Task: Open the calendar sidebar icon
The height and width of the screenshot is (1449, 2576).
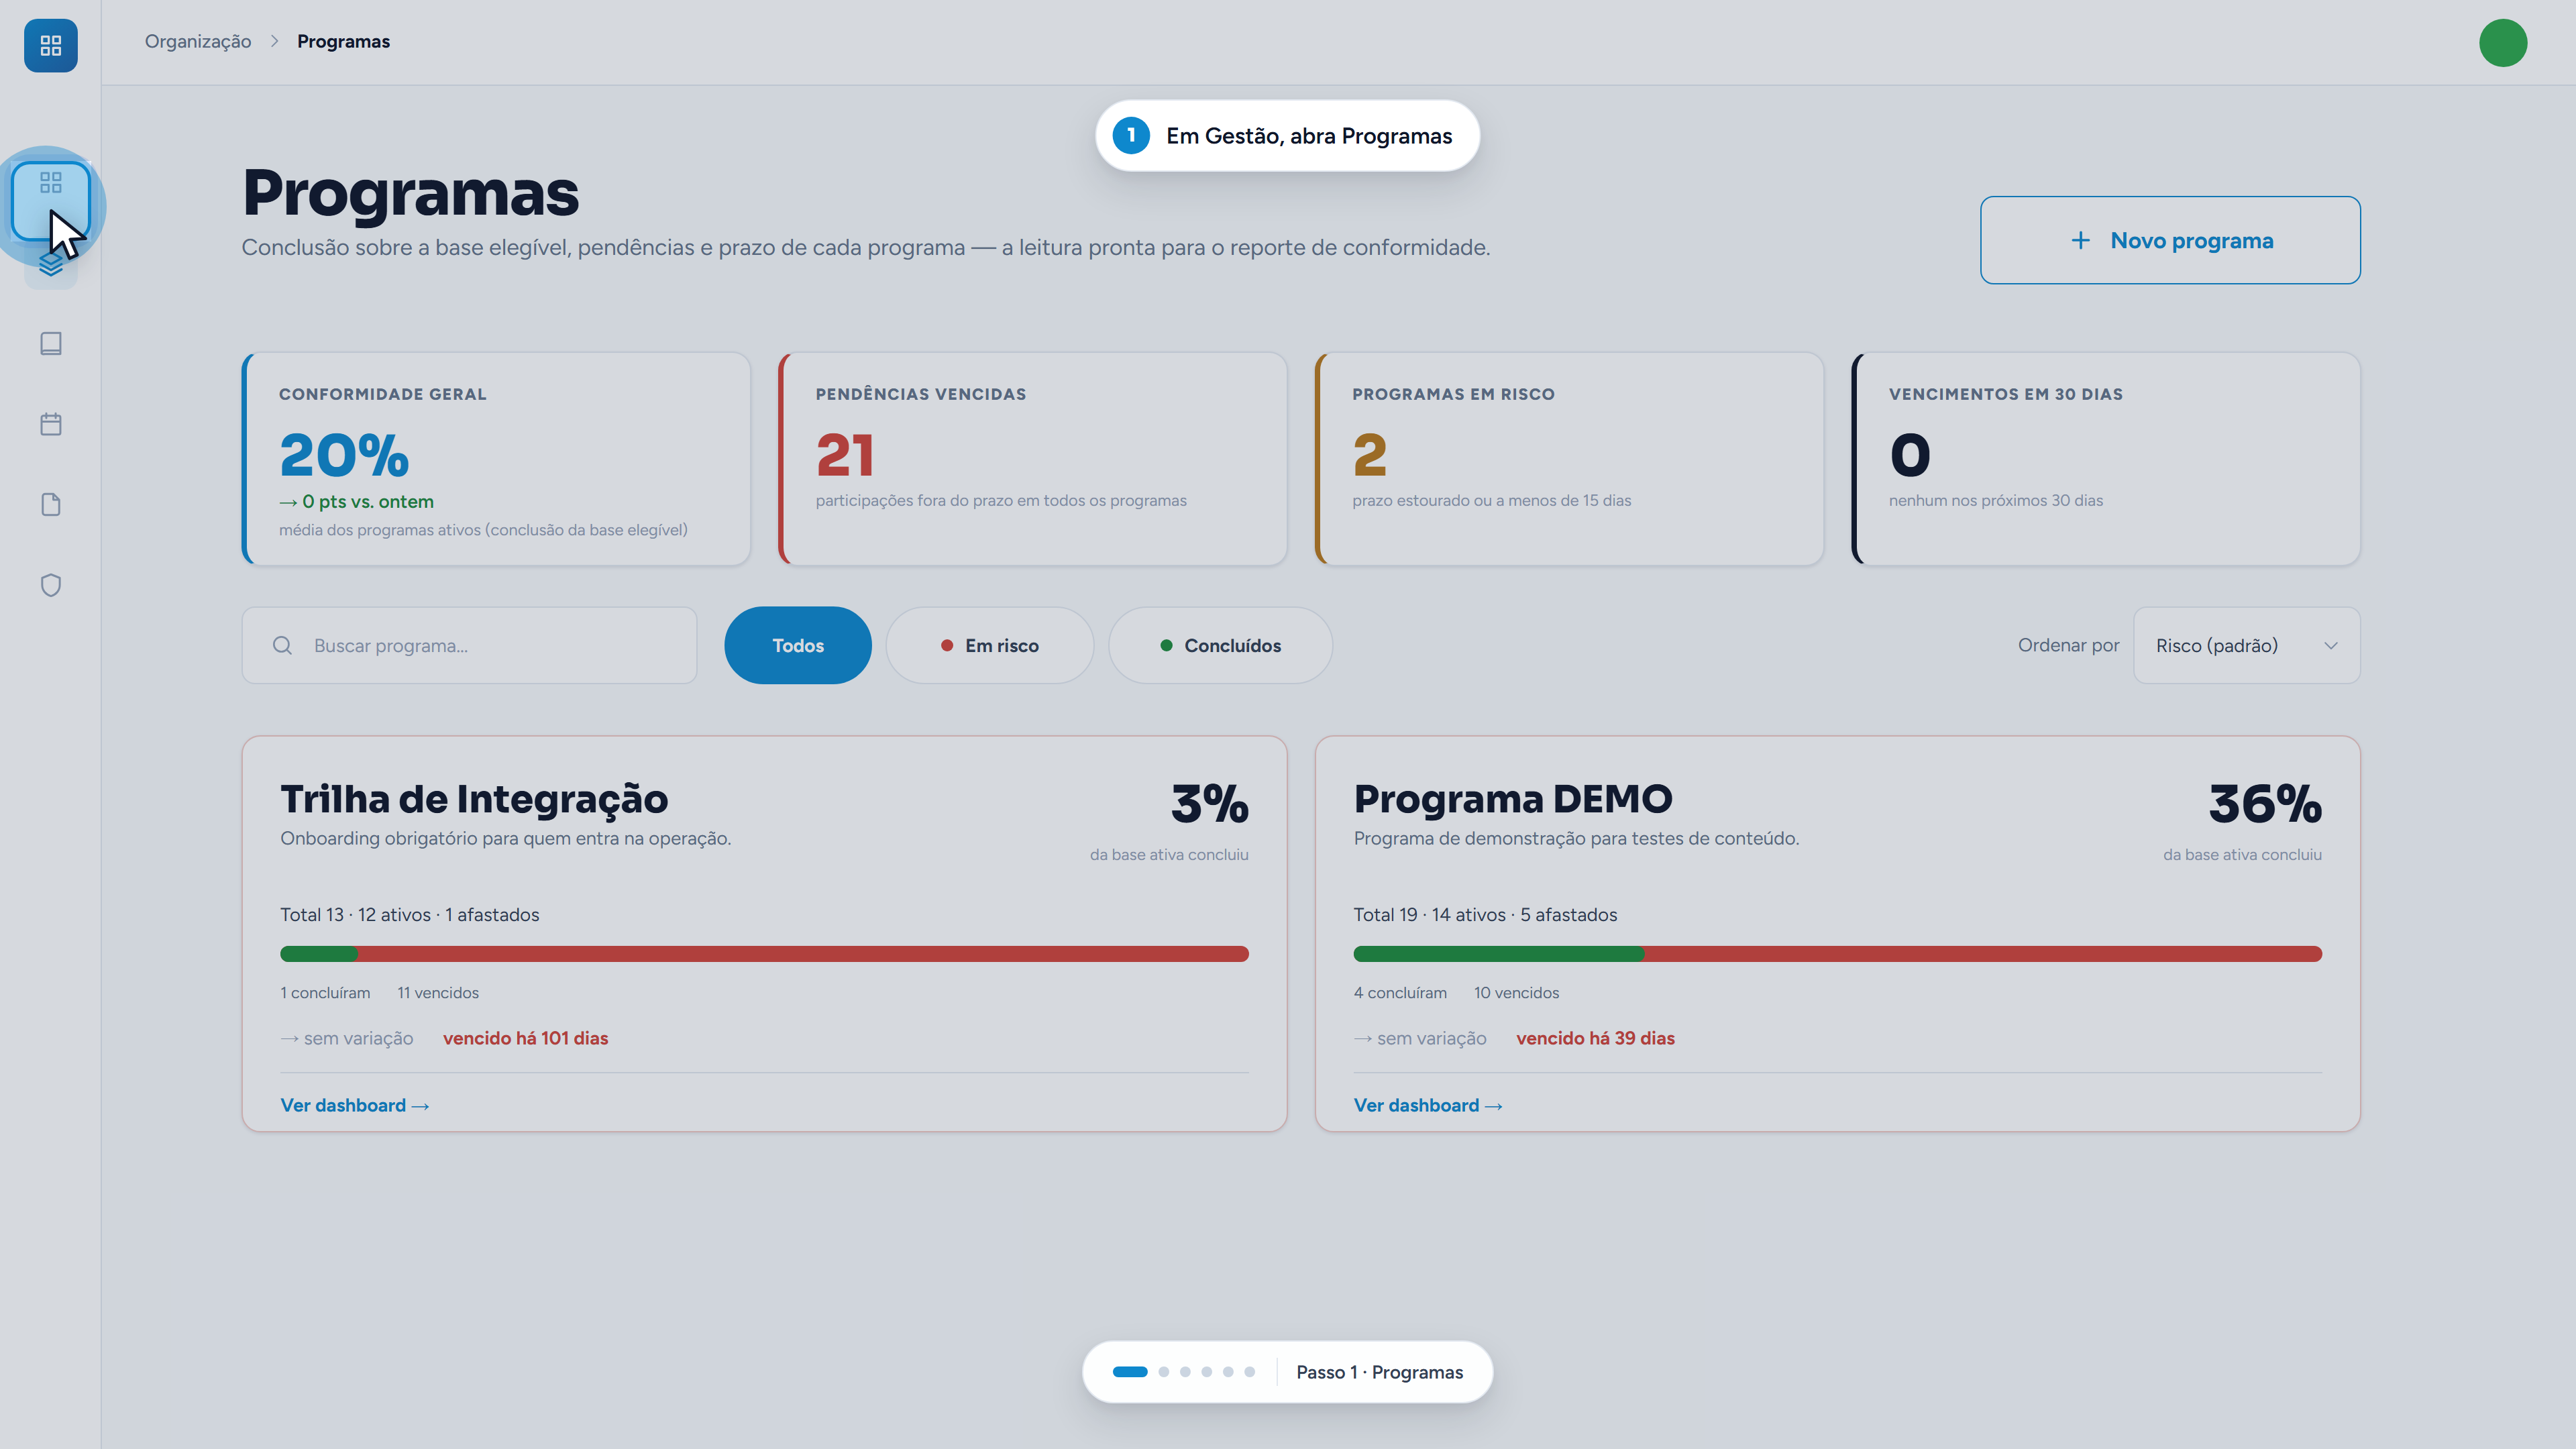Action: (50, 424)
